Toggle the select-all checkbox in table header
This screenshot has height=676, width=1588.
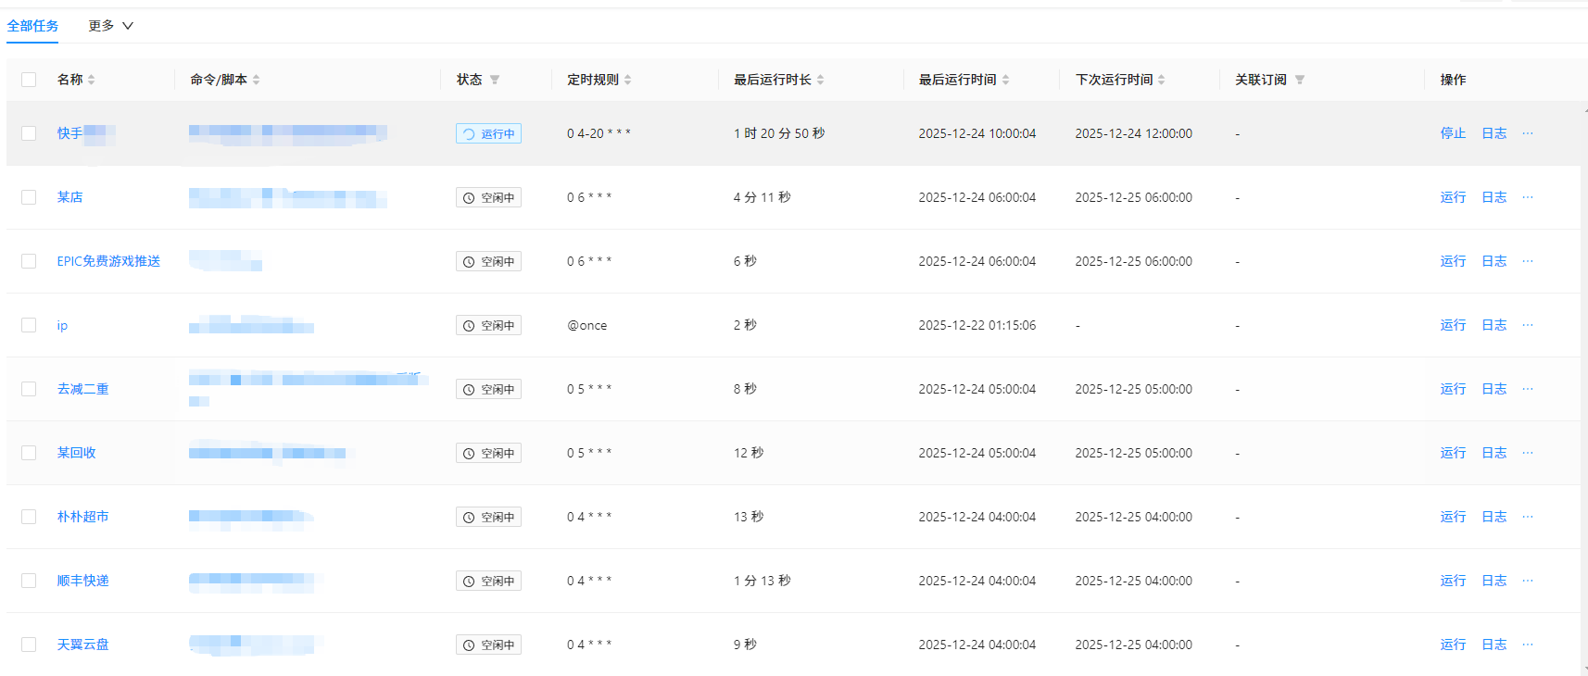(x=29, y=80)
